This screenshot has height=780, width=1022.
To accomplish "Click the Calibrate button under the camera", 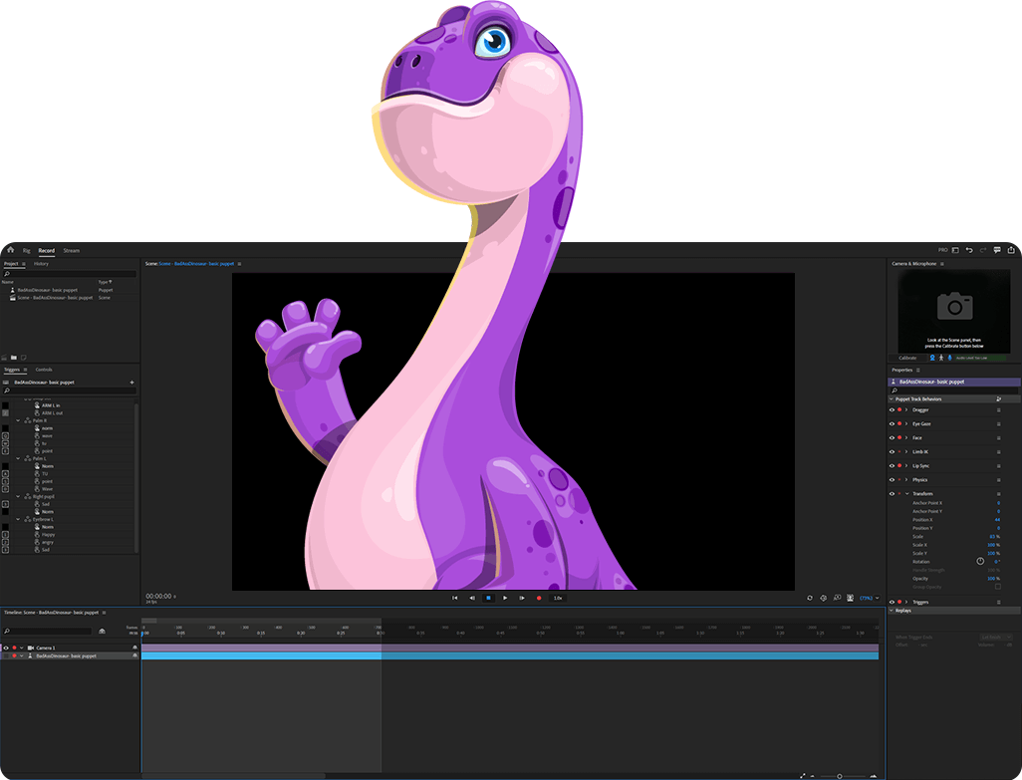I will point(907,358).
